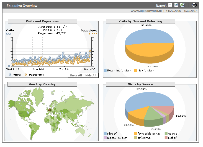Open the Visits by Source report header
Screen dimensions: 203x147
coord(140,84)
